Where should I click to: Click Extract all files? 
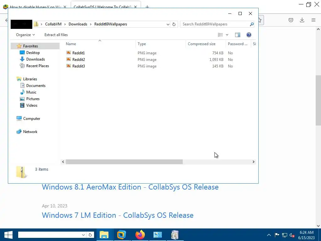click(x=56, y=35)
